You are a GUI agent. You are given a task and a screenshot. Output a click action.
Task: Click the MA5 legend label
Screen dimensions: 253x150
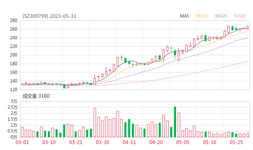(184, 16)
